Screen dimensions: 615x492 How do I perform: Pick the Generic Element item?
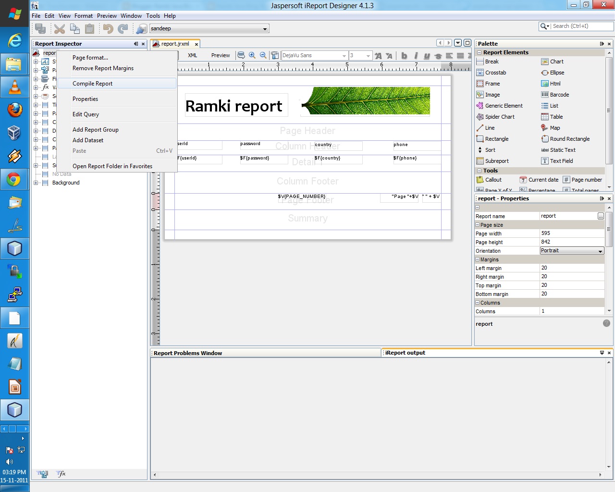tap(500, 106)
